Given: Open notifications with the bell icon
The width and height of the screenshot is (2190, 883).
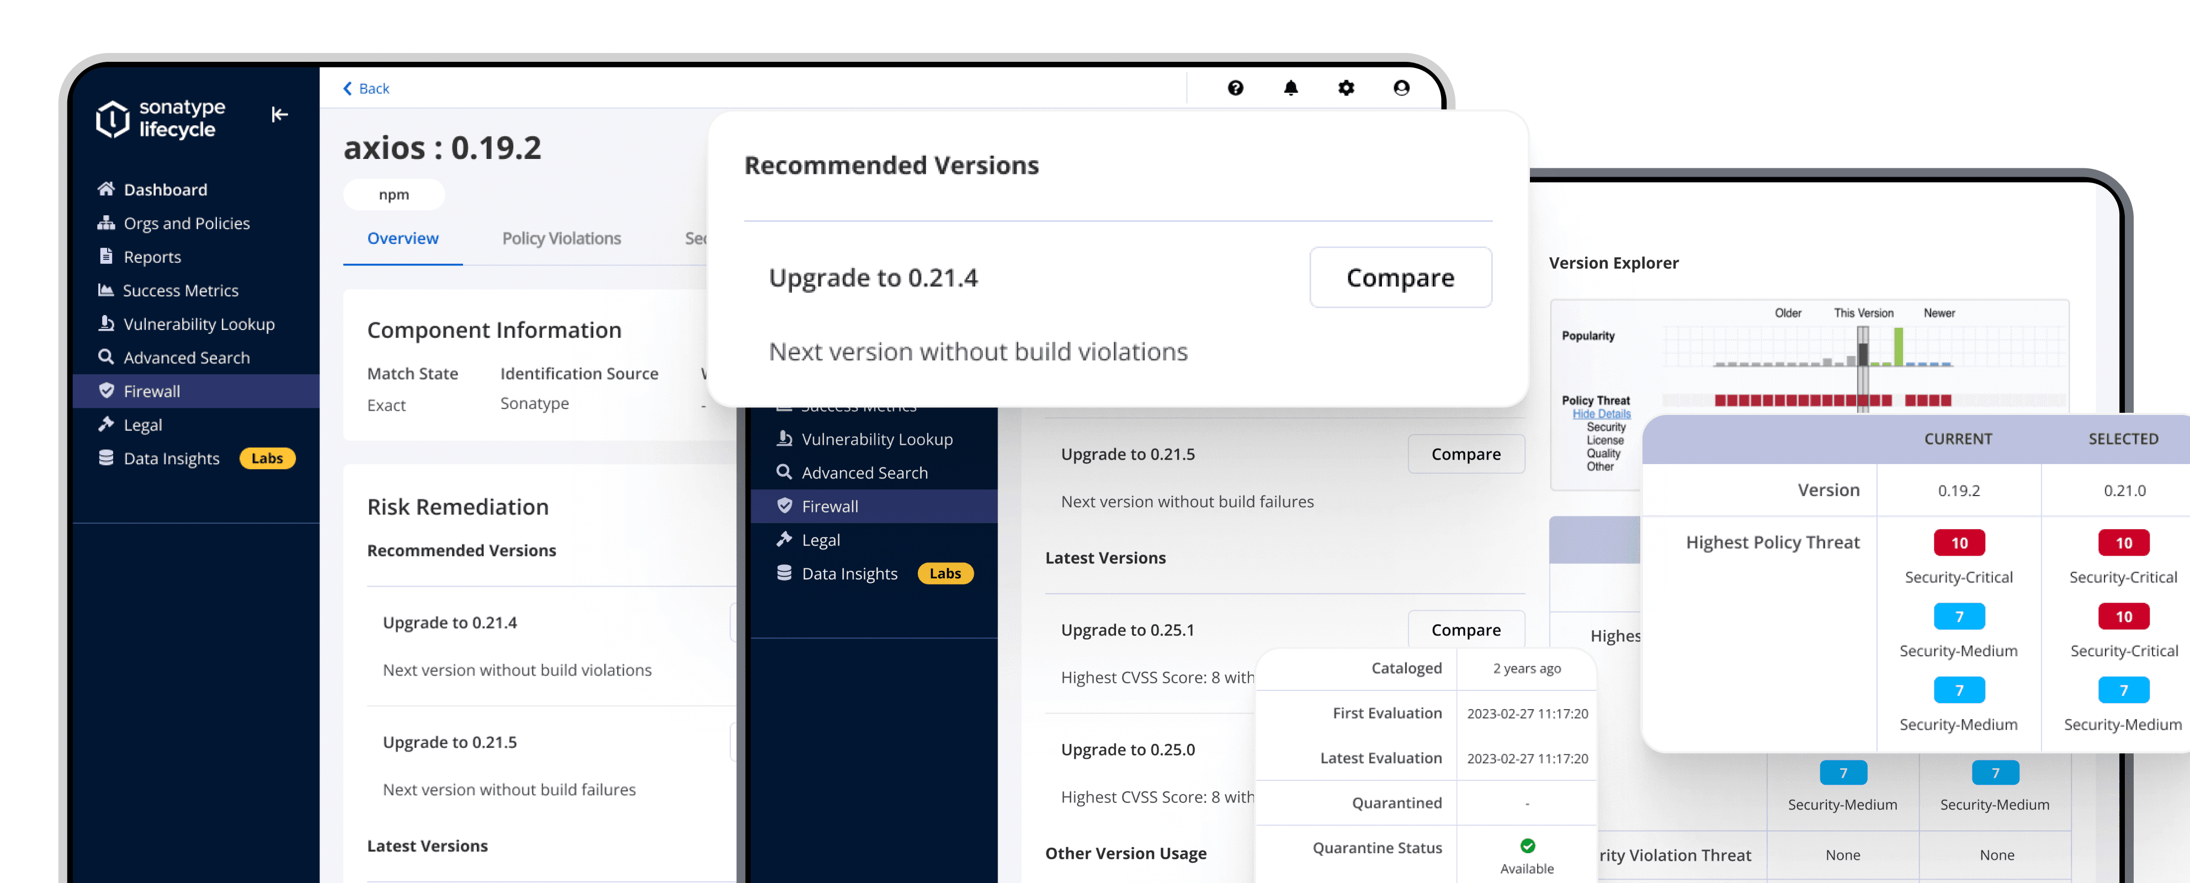Looking at the screenshot, I should [1290, 88].
